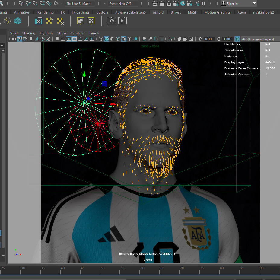Open the Arnold RenderView icon on shelf

pos(112,21)
